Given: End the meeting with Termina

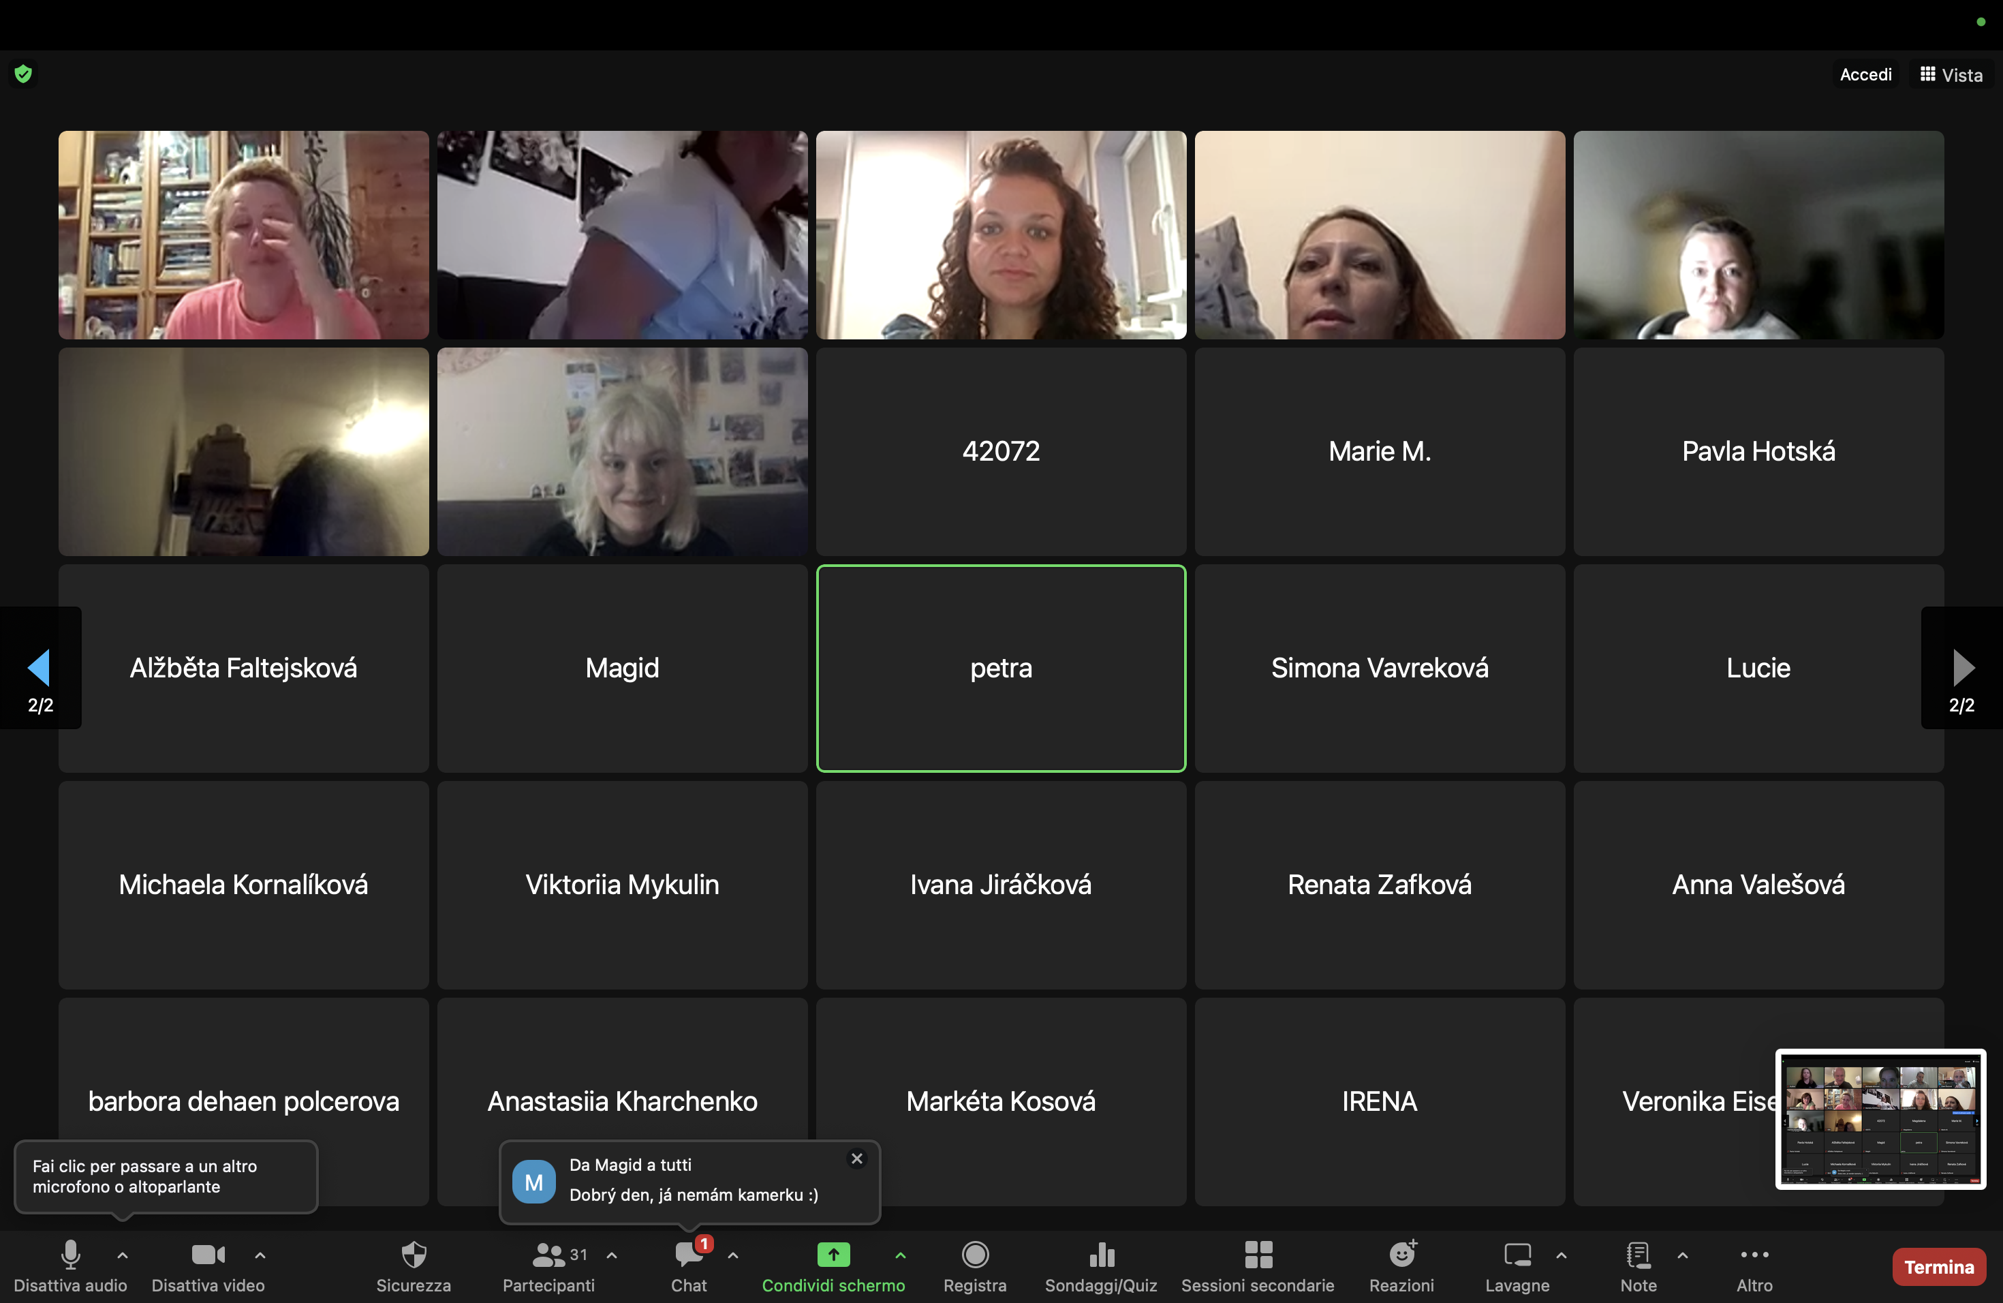Looking at the screenshot, I should pyautogui.click(x=1938, y=1267).
